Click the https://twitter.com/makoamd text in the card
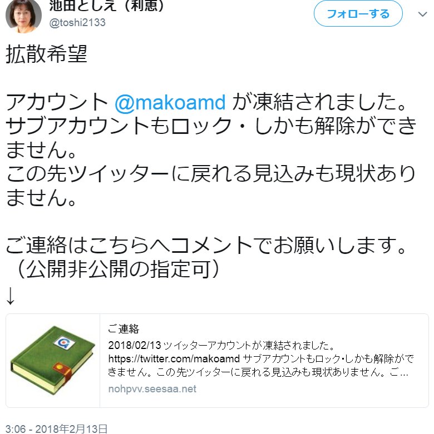 174,359
